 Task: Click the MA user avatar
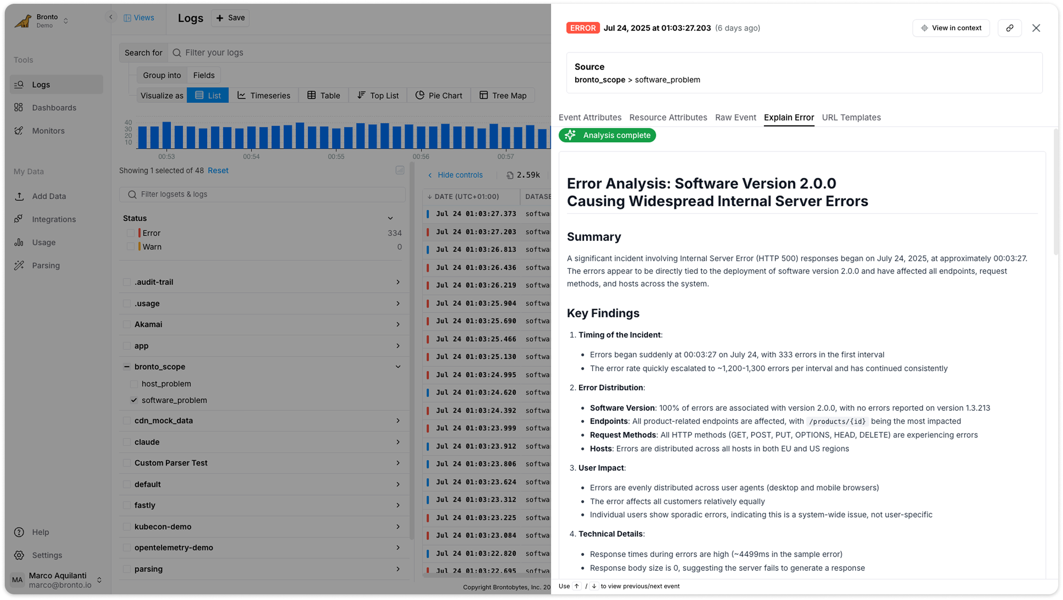click(17, 580)
